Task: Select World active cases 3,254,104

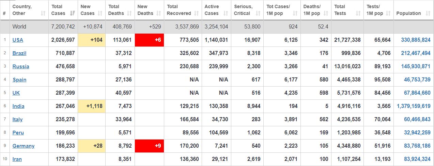Action: click(216, 26)
